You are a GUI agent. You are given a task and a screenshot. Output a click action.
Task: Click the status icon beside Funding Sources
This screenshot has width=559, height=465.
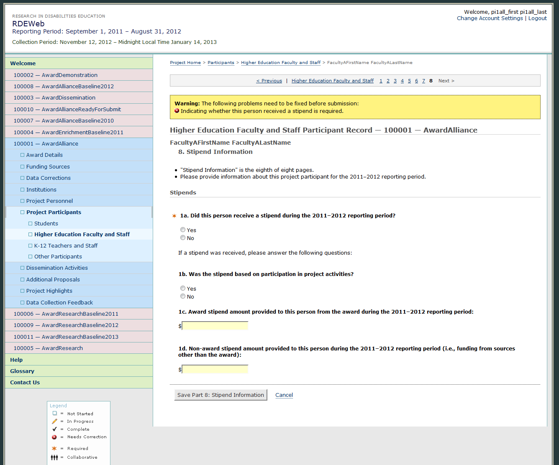23,167
